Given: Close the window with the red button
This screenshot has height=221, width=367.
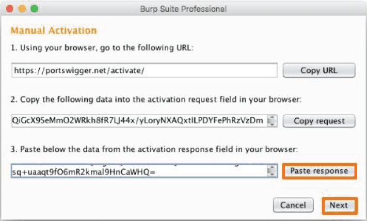Looking at the screenshot, I should tap(12, 9).
